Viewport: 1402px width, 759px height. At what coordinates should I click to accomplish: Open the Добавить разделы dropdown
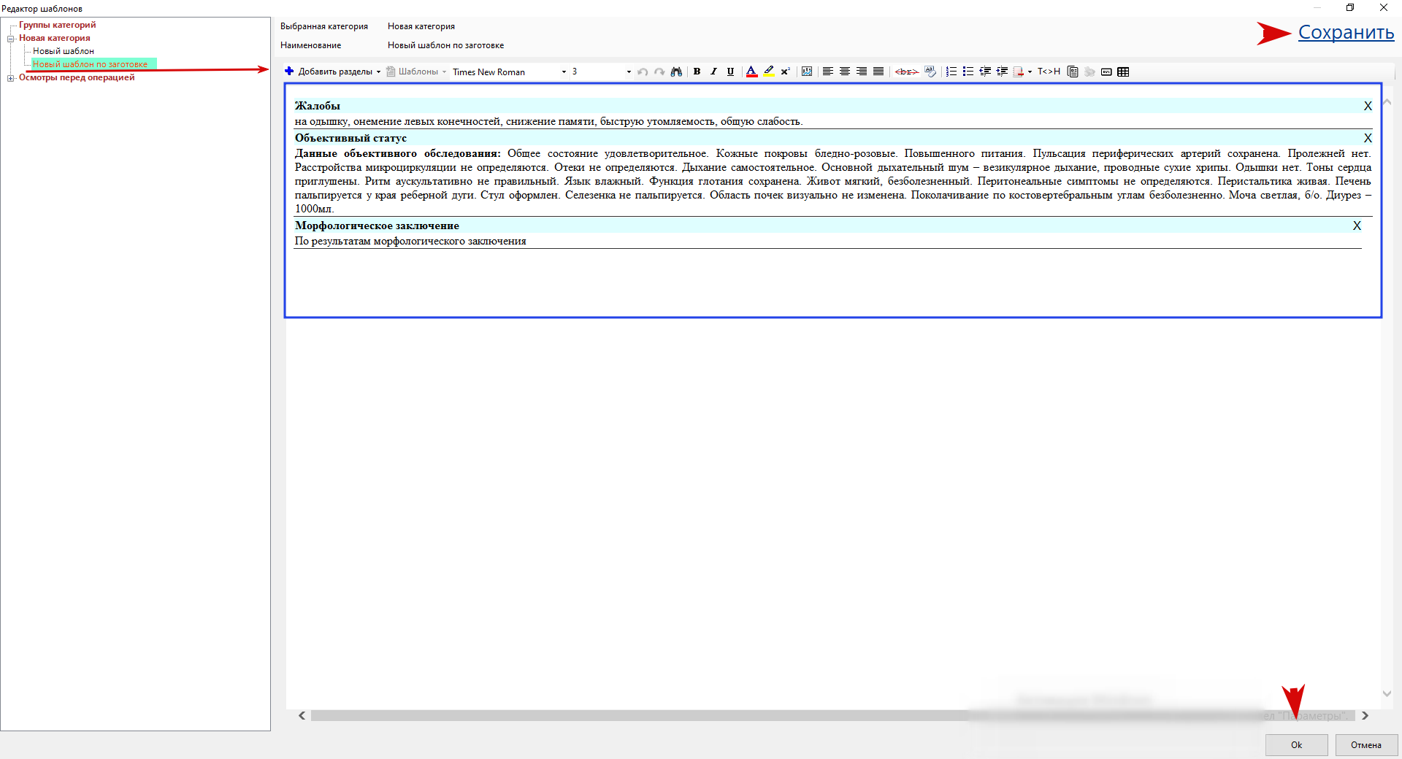point(378,72)
